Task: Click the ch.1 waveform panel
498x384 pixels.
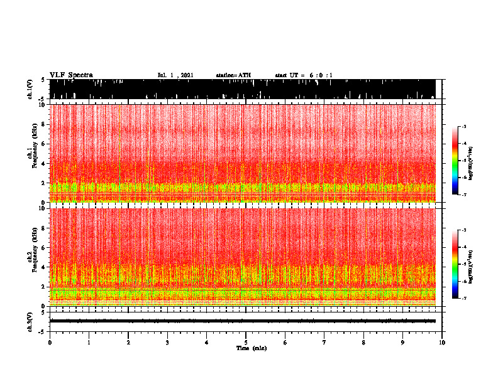Action: pos(243,89)
